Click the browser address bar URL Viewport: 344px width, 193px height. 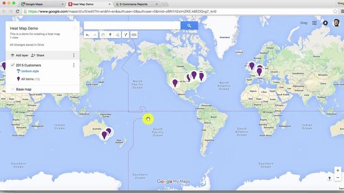tap(123, 11)
